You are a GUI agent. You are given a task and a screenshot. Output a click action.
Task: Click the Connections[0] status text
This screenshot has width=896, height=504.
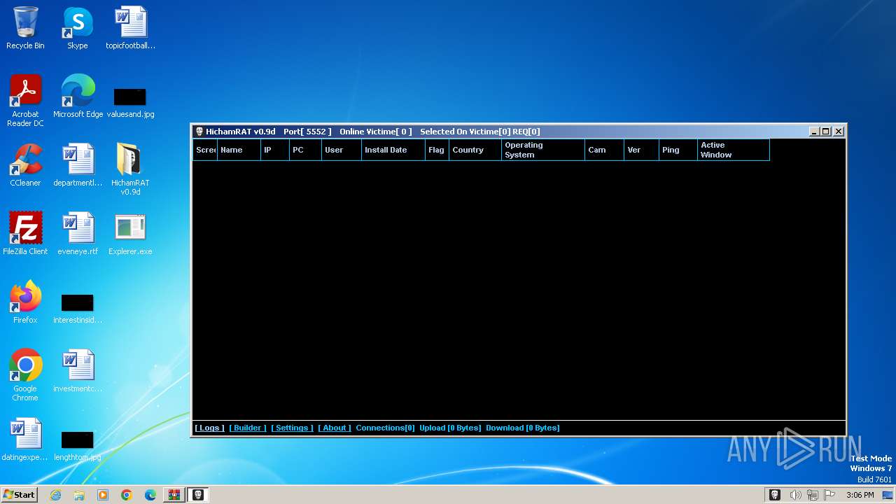click(x=385, y=428)
